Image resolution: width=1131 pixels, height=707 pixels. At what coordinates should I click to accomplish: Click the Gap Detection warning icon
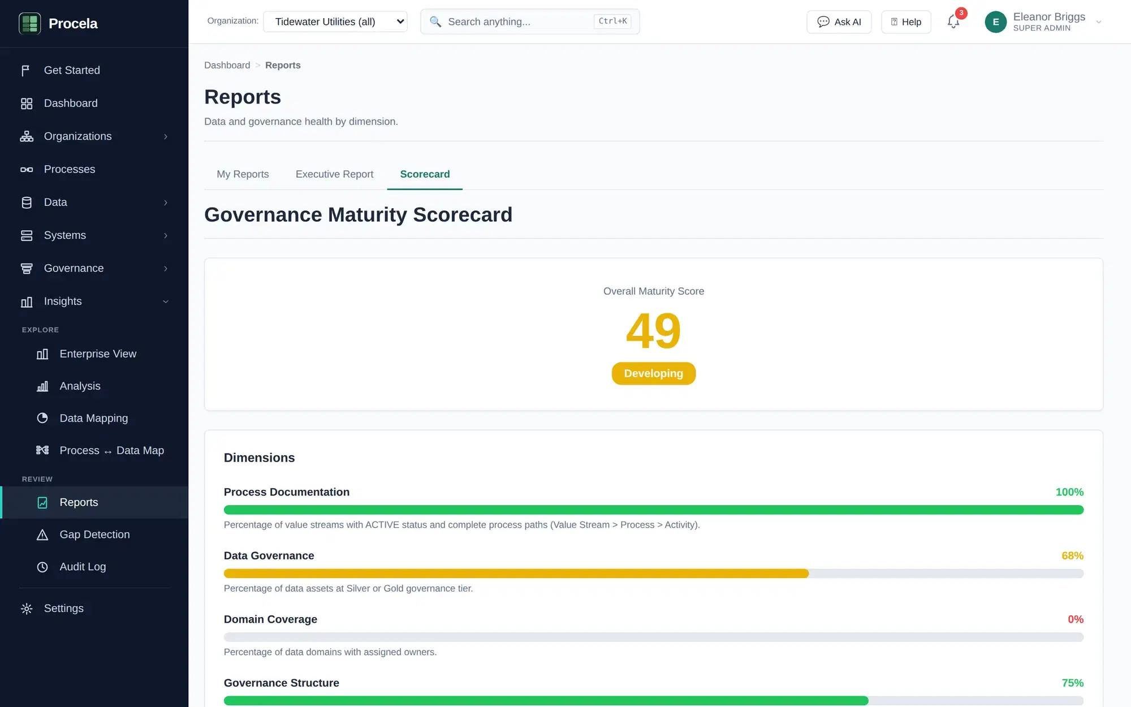tap(42, 534)
